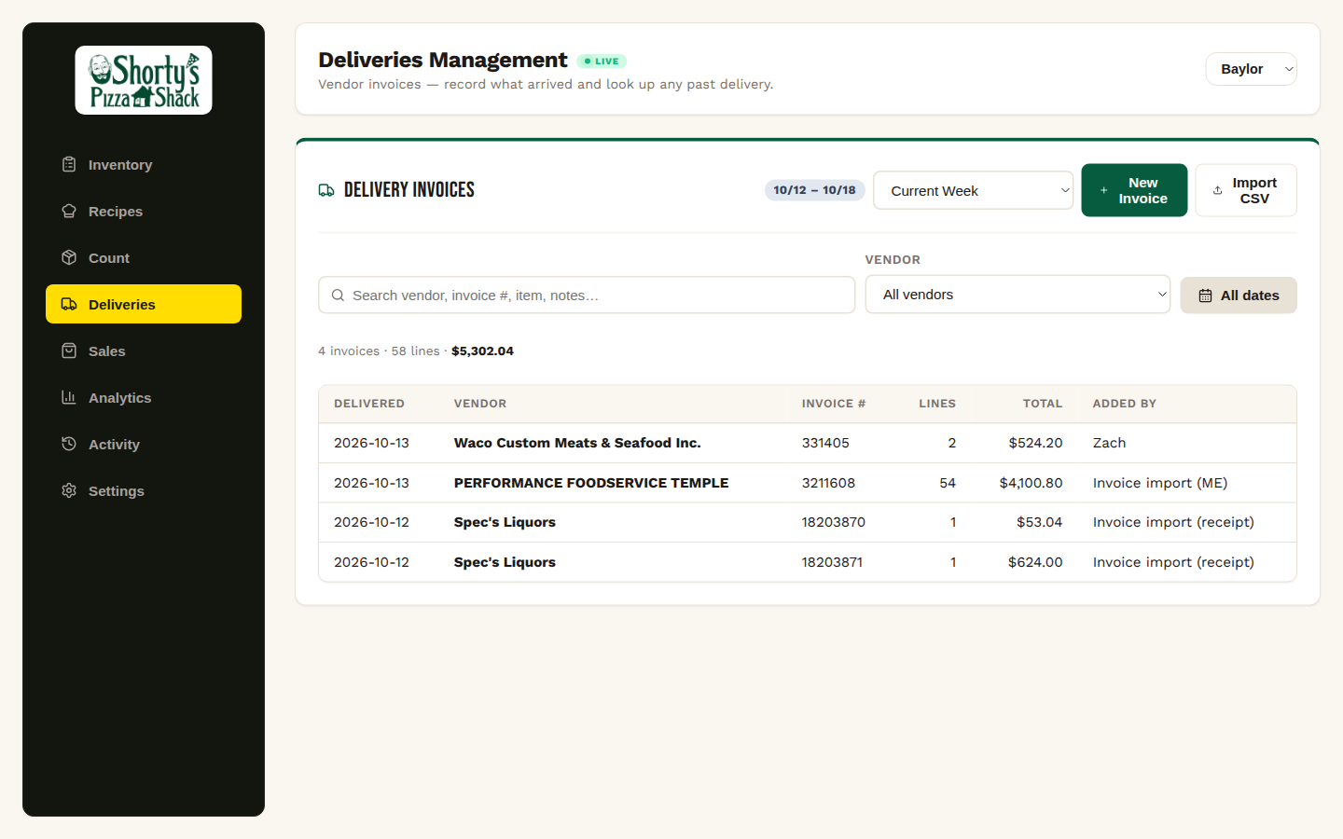Click the LIVE status badge
The height and width of the screenshot is (839, 1343).
(x=602, y=62)
